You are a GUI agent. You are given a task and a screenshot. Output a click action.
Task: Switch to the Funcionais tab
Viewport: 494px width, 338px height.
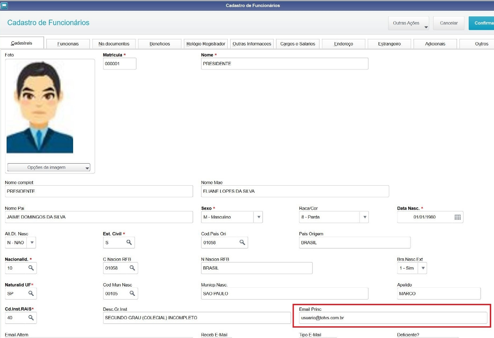click(x=68, y=44)
